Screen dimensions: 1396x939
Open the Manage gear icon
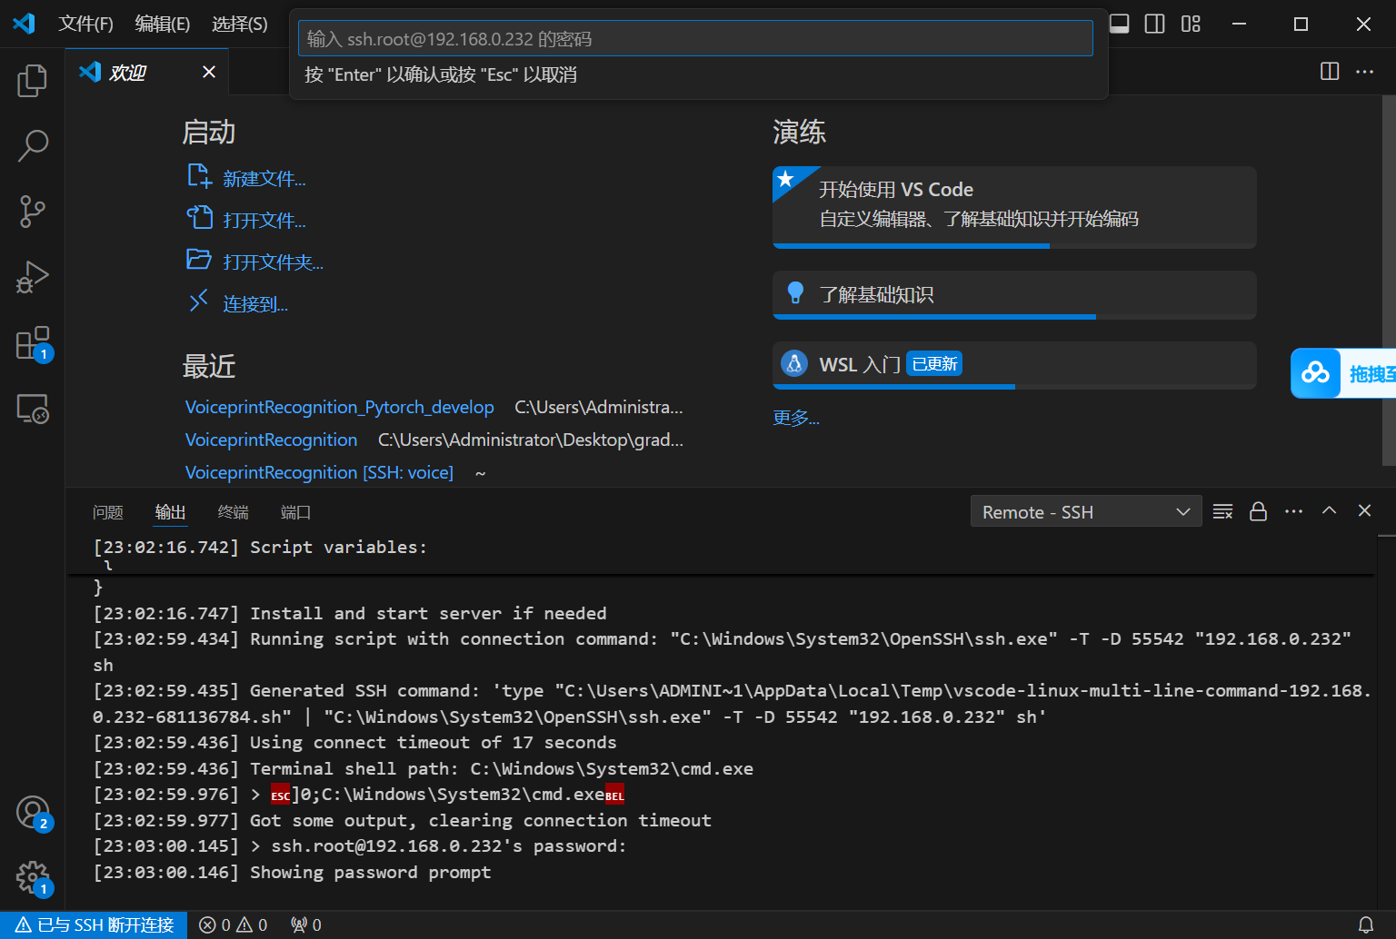(x=33, y=877)
